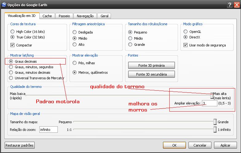
Task: Click the help question mark button
Action: coord(230,5)
